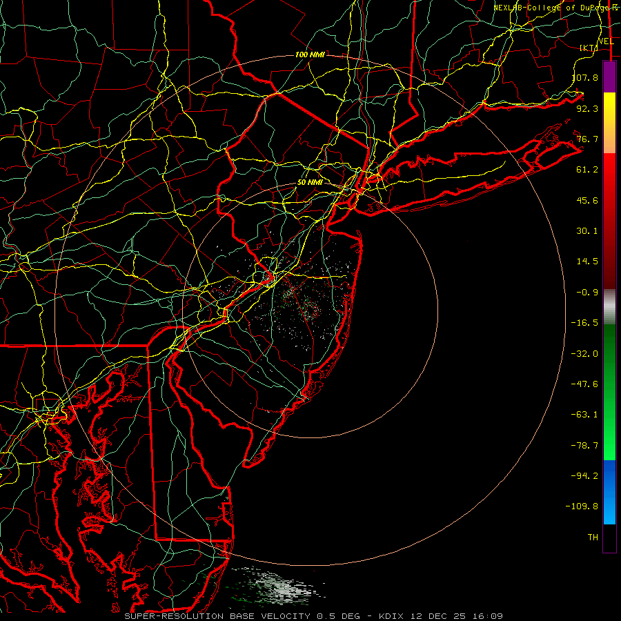Image resolution: width=621 pixels, height=621 pixels.
Task: Select the 45.6 legend value
Action: 587,200
